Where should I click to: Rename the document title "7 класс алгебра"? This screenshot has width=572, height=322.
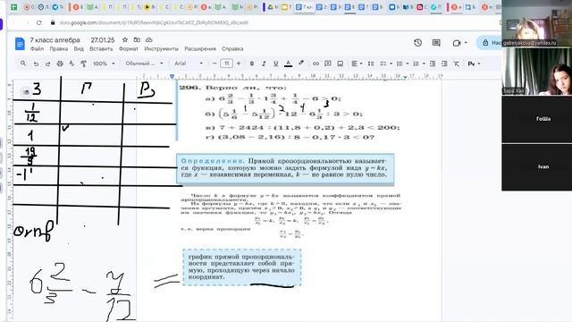pyautogui.click(x=55, y=39)
